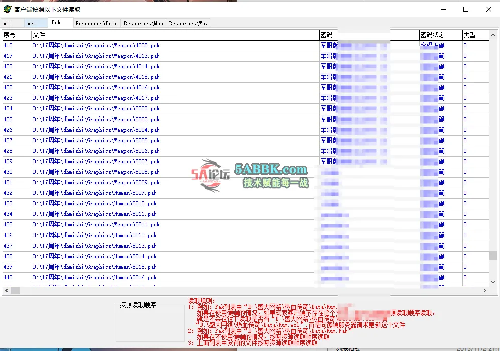Select row Human\5016.pak

tap(245, 277)
